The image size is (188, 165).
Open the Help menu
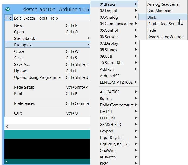tap(54, 18)
